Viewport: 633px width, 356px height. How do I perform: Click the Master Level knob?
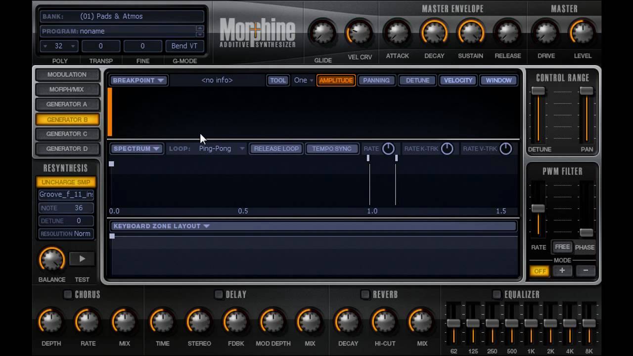[583, 33]
